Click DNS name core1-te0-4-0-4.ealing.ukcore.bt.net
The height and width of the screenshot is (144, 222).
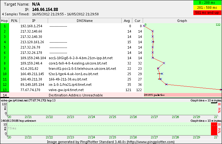78,64
